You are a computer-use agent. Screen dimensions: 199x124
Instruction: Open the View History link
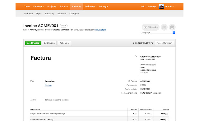100,30
